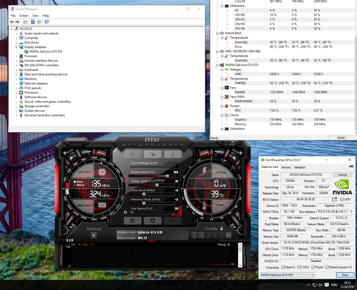Open the Action menu in Device Manager
The height and width of the screenshot is (290, 357).
tap(24, 16)
